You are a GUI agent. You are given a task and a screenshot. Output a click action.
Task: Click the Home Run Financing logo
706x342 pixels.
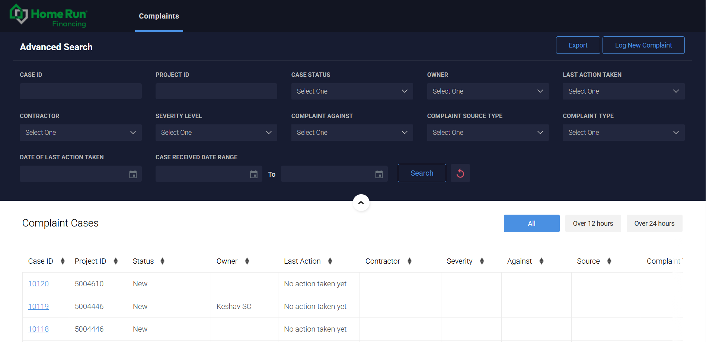[48, 16]
